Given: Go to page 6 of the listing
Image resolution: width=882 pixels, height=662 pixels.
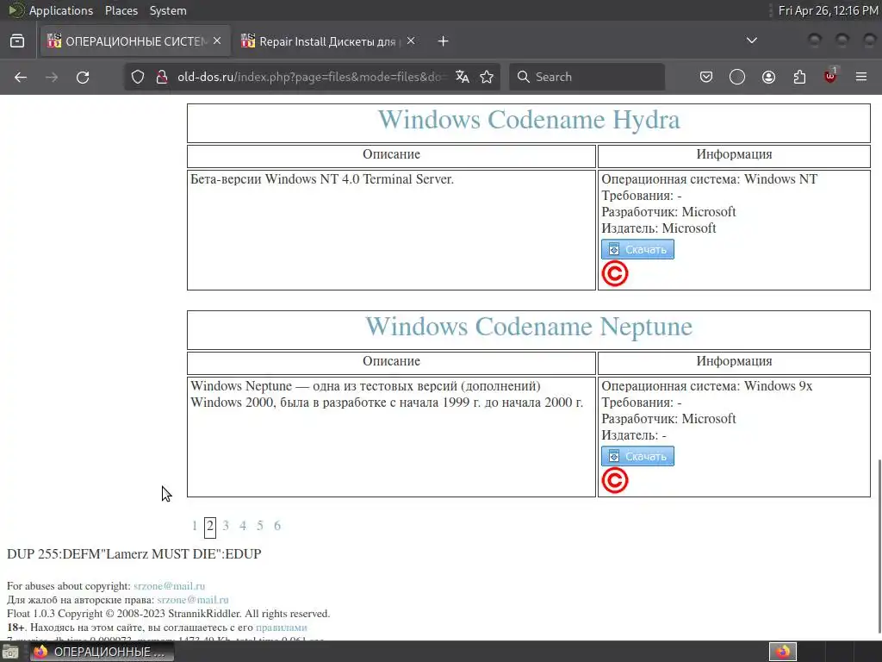Looking at the screenshot, I should [x=277, y=526].
